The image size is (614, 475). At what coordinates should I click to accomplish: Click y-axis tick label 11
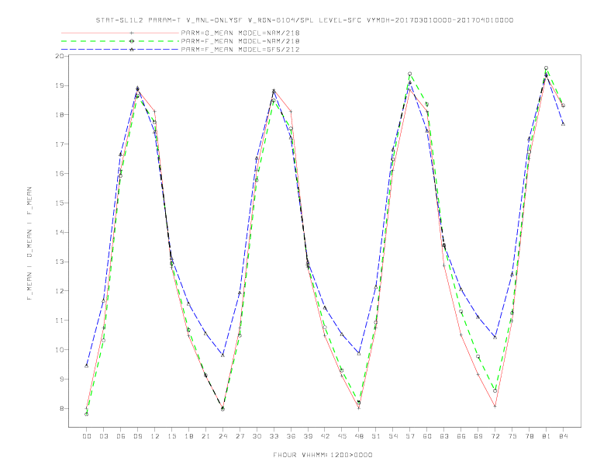(60, 321)
